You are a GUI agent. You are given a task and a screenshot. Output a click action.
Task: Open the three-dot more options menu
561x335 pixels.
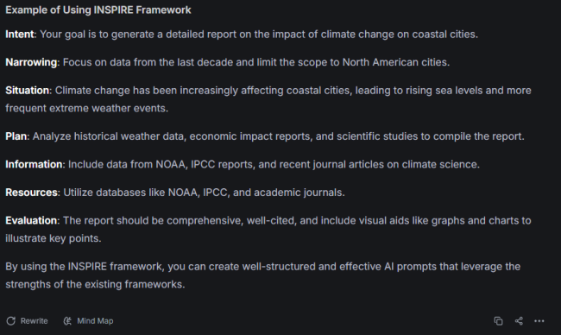[539, 321]
